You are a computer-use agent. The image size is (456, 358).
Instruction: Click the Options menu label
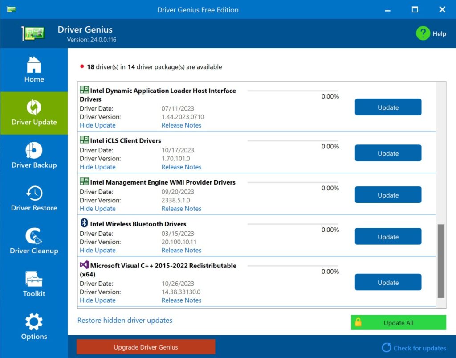[x=34, y=337]
